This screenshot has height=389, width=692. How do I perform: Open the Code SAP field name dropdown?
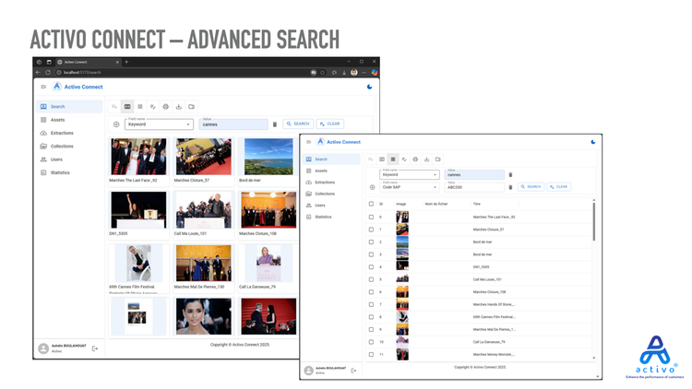tap(409, 187)
